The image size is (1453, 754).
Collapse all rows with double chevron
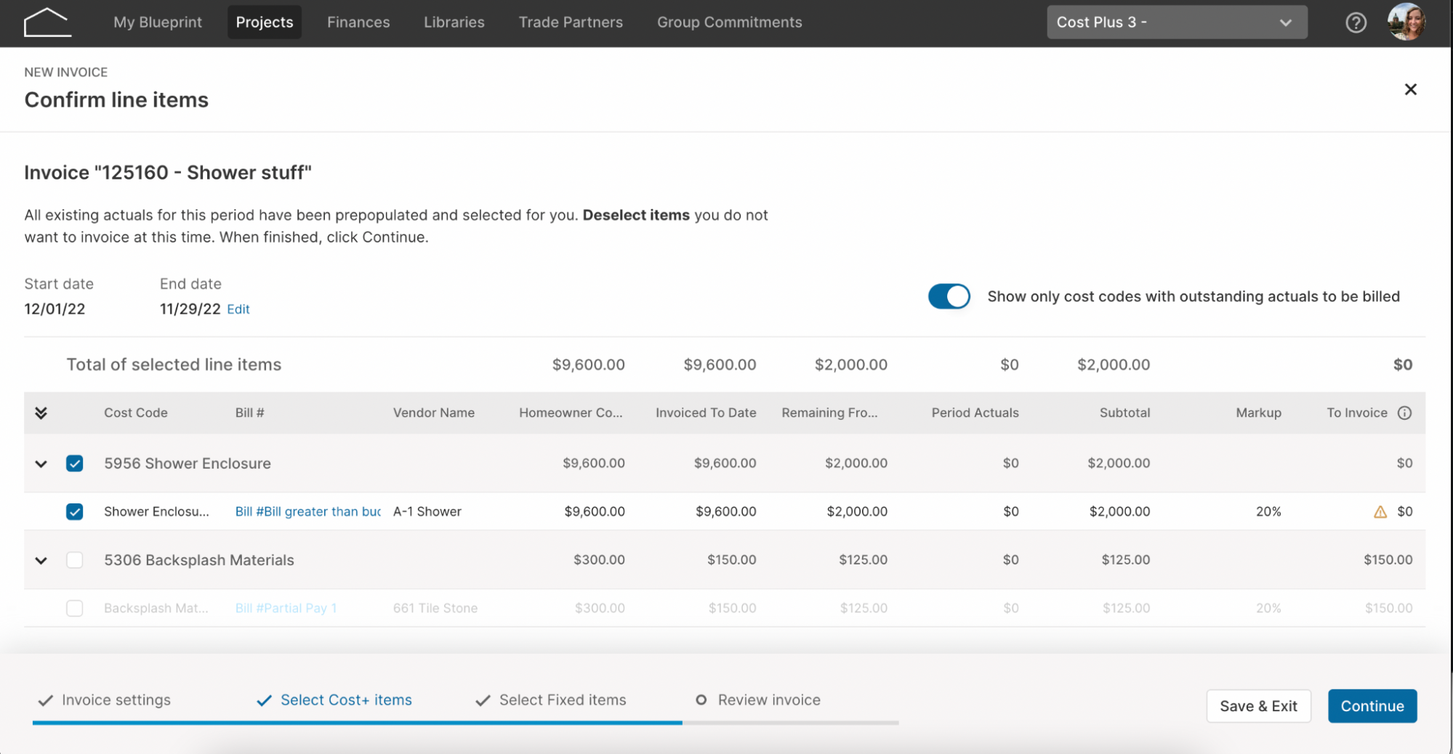click(x=41, y=413)
